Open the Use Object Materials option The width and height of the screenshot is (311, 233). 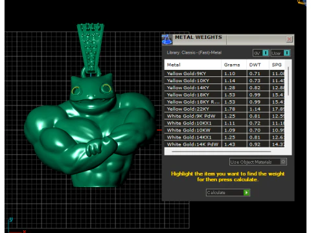click(258, 162)
